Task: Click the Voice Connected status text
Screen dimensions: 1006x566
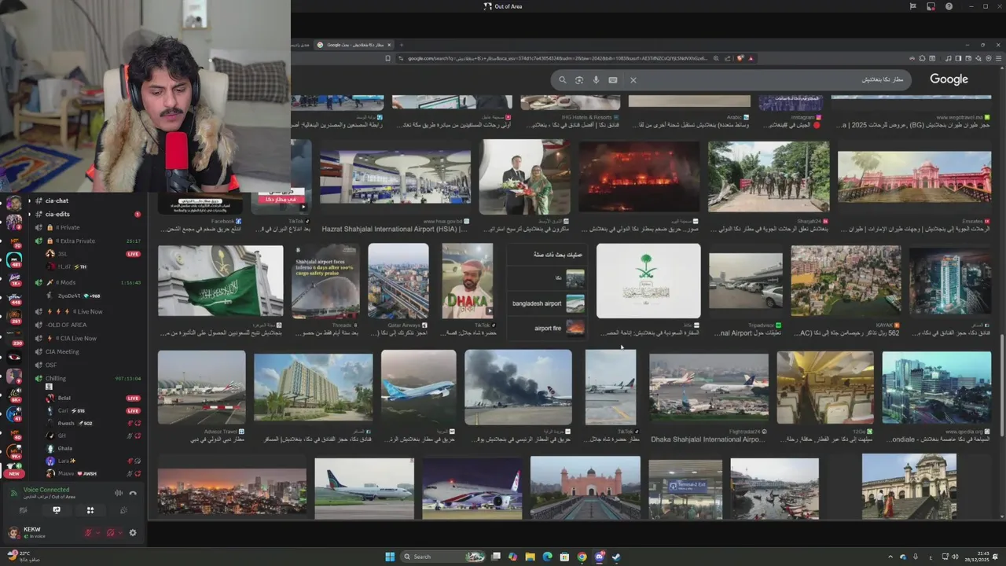Action: coord(46,490)
